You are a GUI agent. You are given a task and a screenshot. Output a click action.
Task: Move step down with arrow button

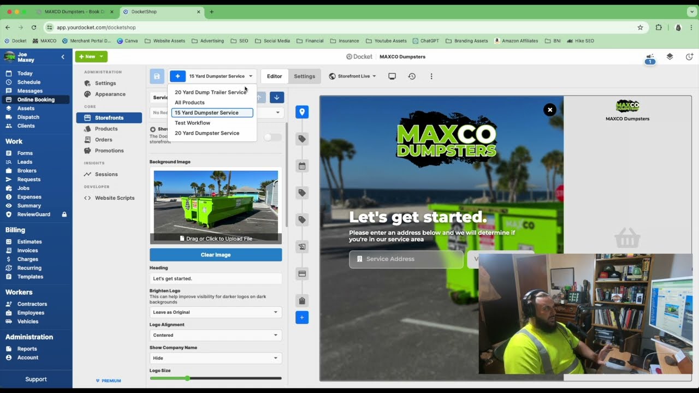coord(277,97)
